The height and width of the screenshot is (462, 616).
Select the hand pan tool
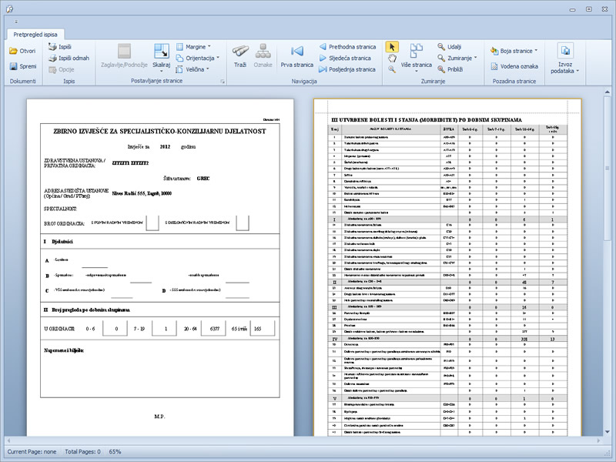pyautogui.click(x=392, y=59)
